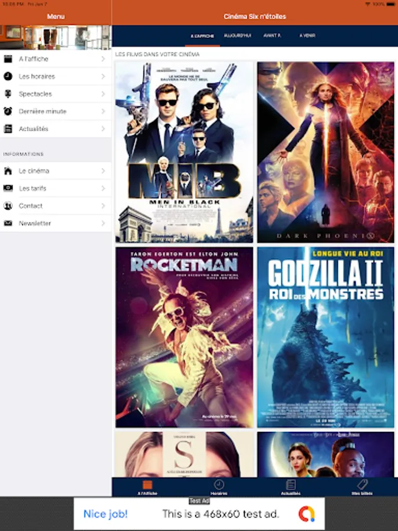This screenshot has width=398, height=531.
Task: Expand the Le cinéma row chevron
Action: pyautogui.click(x=103, y=171)
